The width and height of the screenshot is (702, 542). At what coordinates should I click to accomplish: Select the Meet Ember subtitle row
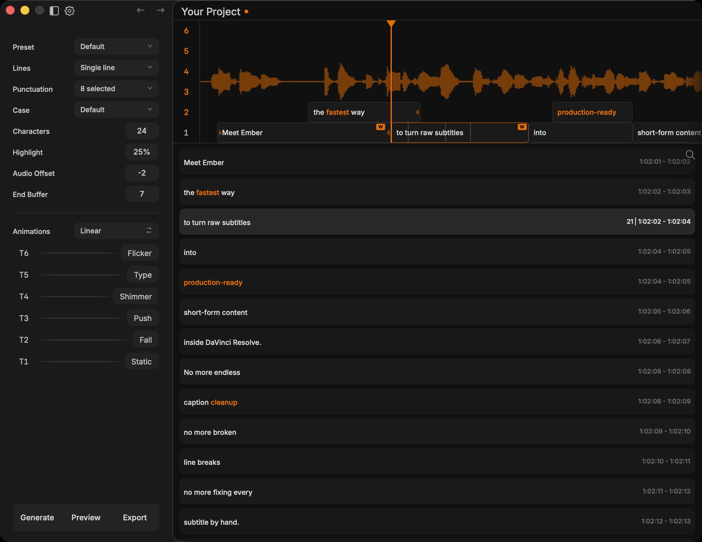point(437,162)
